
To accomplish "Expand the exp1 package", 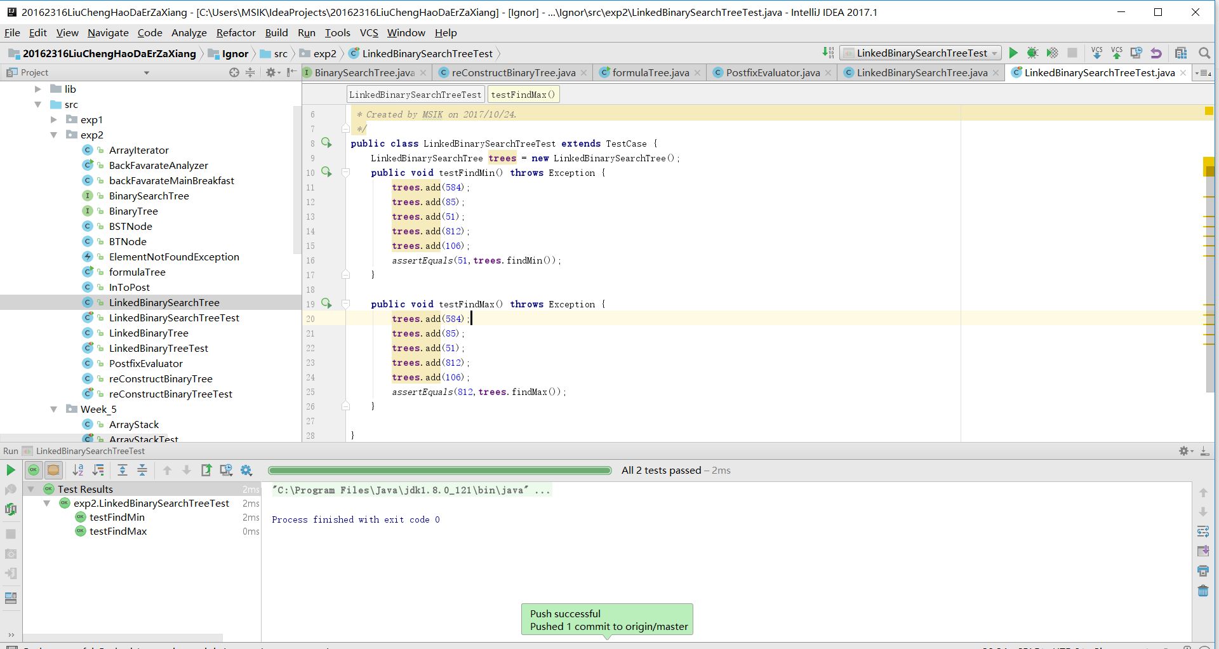I will (54, 119).
